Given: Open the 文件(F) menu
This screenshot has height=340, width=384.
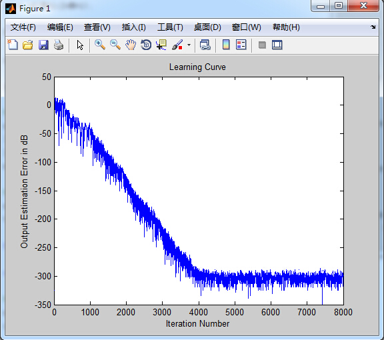Looking at the screenshot, I should 23,27.
